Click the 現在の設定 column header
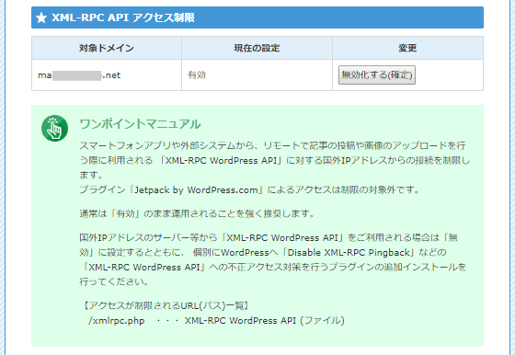 click(257, 48)
